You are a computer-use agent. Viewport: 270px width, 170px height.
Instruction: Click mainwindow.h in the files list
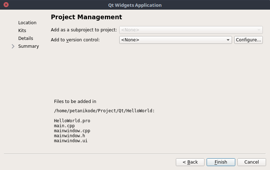point(69,136)
